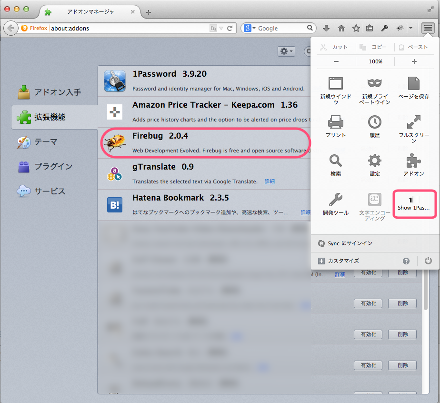
Task: Open サービス category in sidebar
Action: pyautogui.click(x=55, y=191)
